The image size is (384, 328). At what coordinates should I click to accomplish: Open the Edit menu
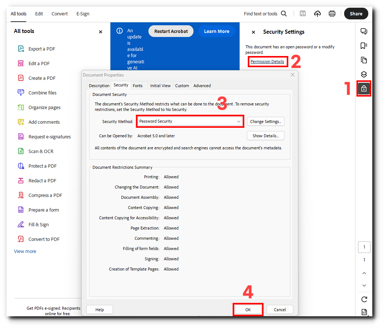[x=39, y=14]
